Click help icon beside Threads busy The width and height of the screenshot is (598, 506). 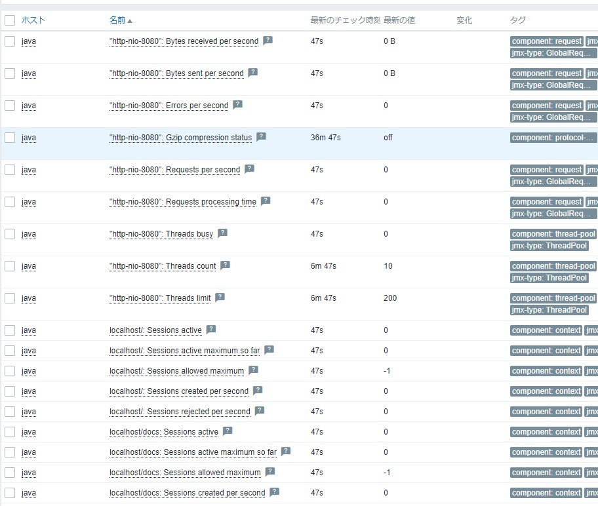tap(222, 233)
